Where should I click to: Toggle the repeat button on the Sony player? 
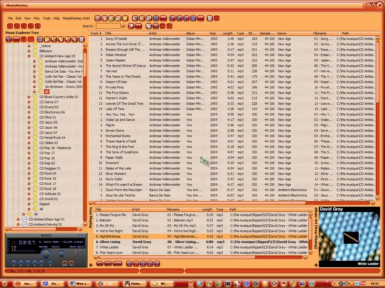tap(71, 262)
